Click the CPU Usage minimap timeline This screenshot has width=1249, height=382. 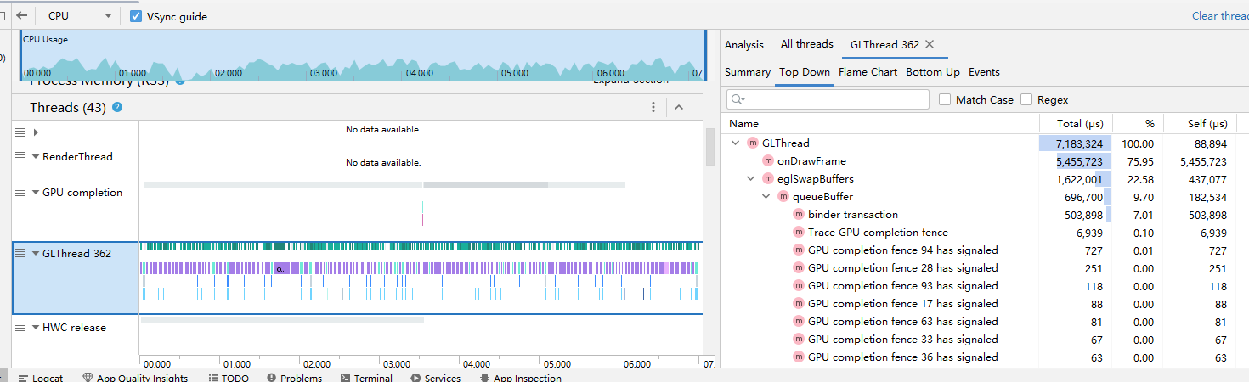pyautogui.click(x=363, y=55)
